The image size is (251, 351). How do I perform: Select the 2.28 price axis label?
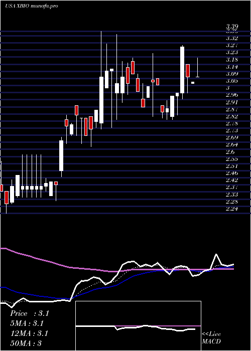click(232, 202)
